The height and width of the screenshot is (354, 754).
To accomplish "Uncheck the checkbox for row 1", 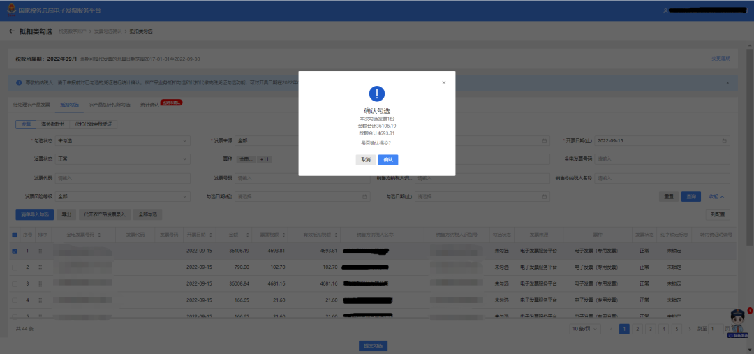I will pos(15,251).
